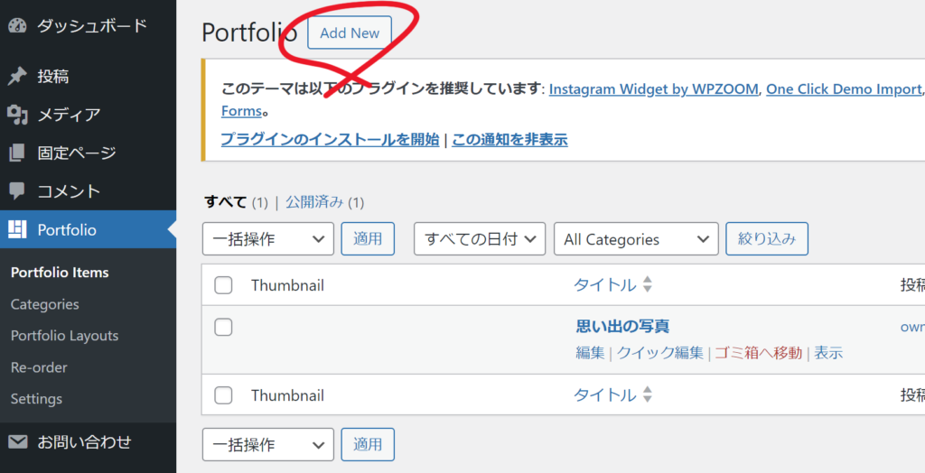Open Portfolio Layouts submenu item
925x473 pixels.
(x=64, y=336)
